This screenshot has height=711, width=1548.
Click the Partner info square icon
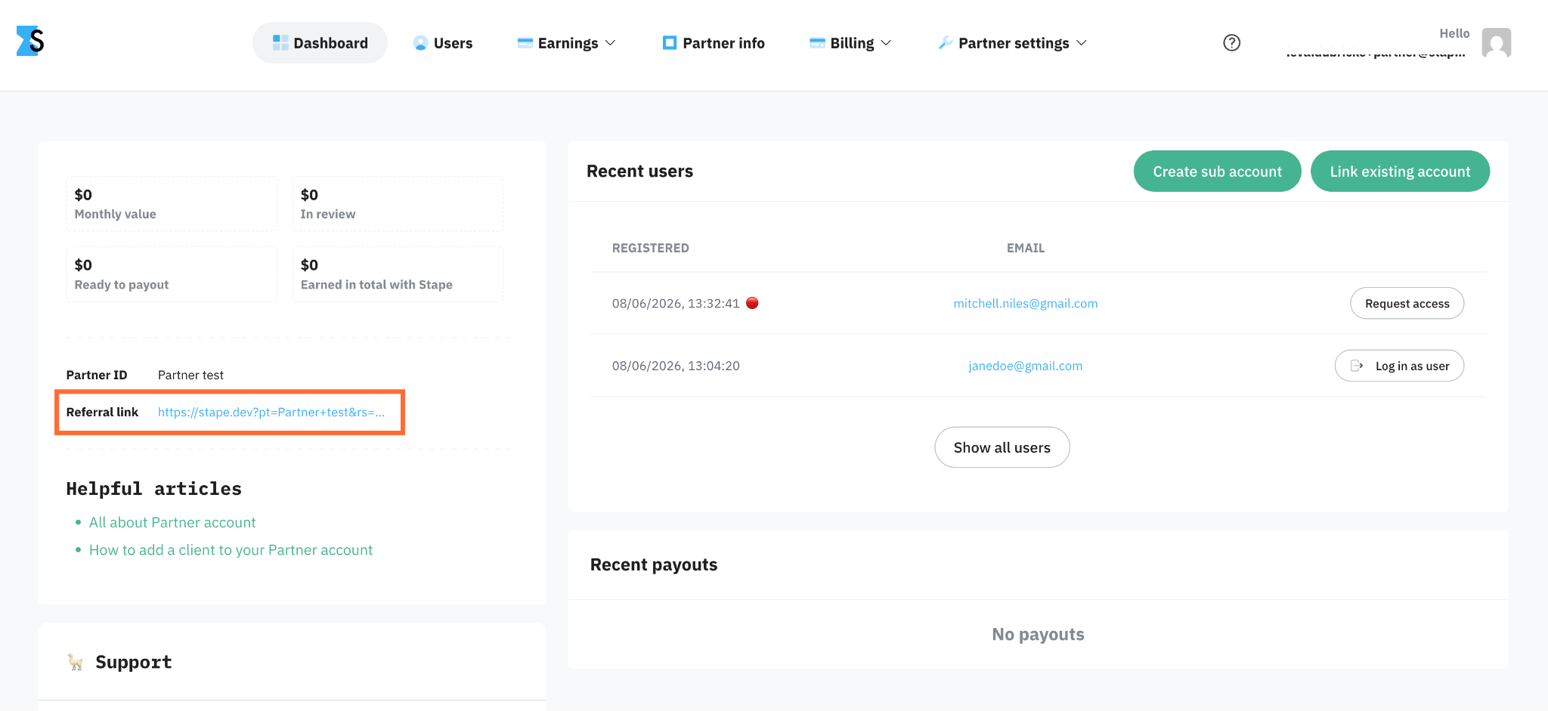coord(669,43)
